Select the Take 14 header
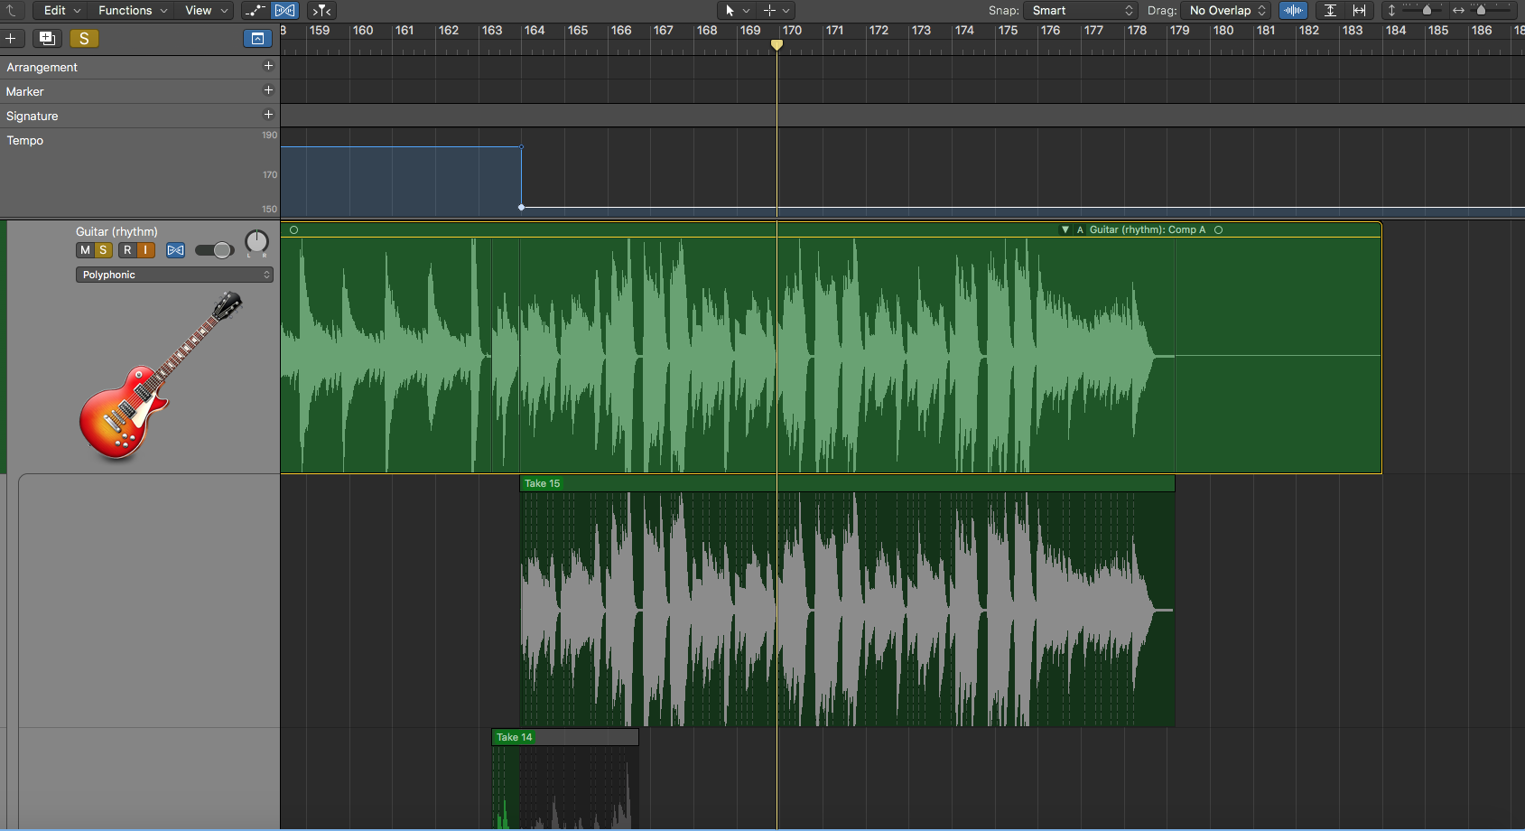1525x831 pixels. pos(565,737)
